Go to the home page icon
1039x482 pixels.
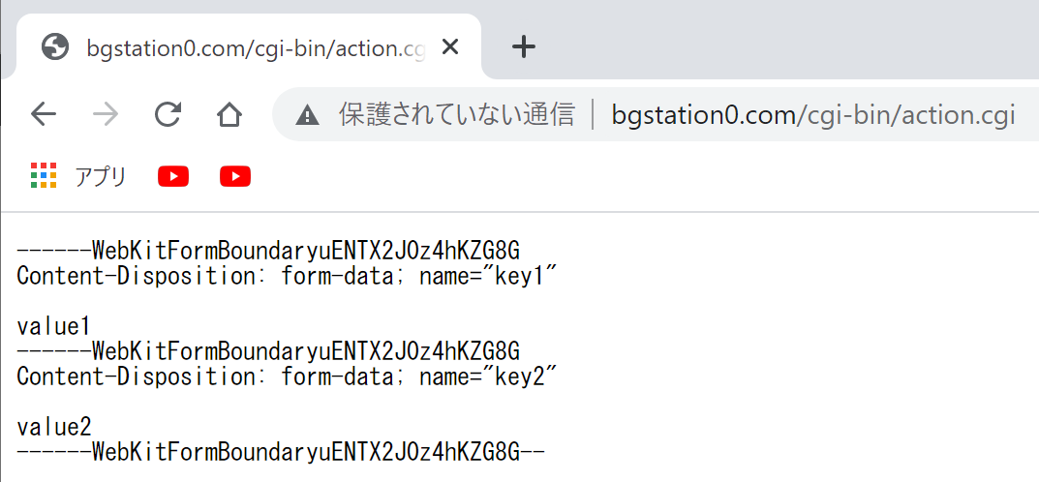pyautogui.click(x=229, y=114)
